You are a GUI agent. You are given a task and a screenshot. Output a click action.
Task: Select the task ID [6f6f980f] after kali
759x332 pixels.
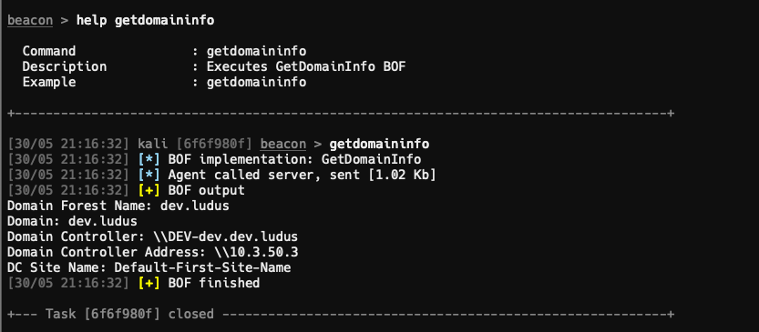click(214, 144)
